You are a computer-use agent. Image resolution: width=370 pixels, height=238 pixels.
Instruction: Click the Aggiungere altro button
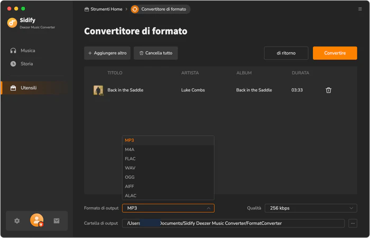(x=107, y=53)
